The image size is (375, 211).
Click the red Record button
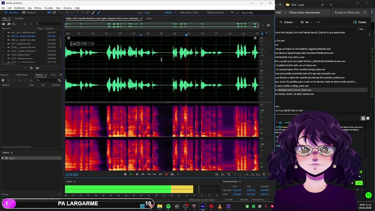pyautogui.click(x=166, y=174)
